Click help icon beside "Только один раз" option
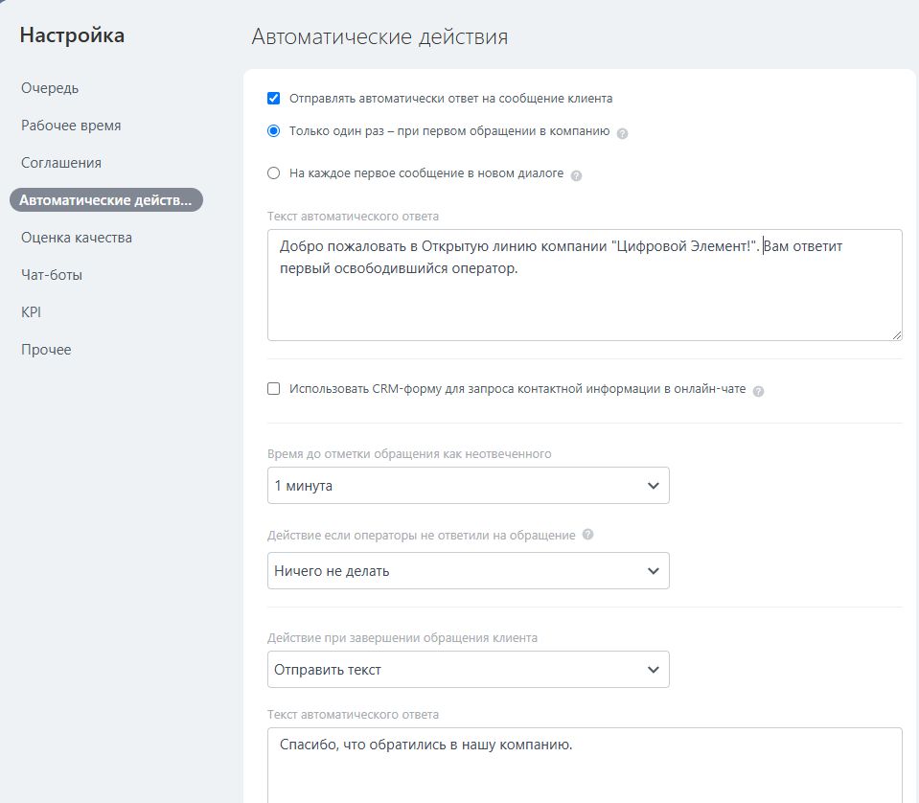The width and height of the screenshot is (919, 803). pyautogui.click(x=623, y=133)
